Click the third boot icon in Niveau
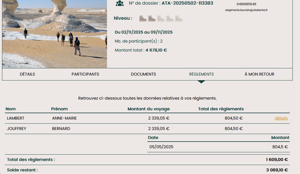Screen dimensions: 300x174 (x=161, y=19)
